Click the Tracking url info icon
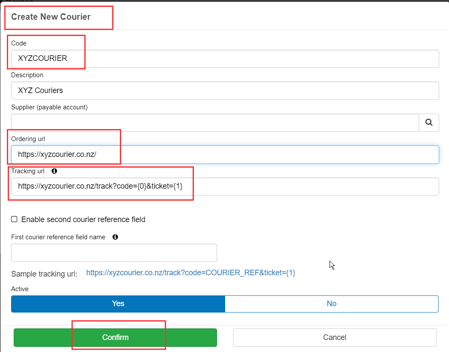Screen dimensions: 449x352 tap(54, 171)
